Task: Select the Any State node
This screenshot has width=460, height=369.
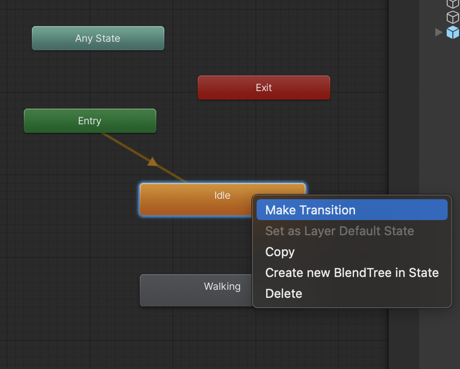Action: click(x=98, y=38)
